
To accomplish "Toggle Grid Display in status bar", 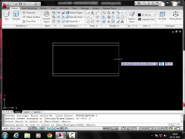I will [34, 128].
